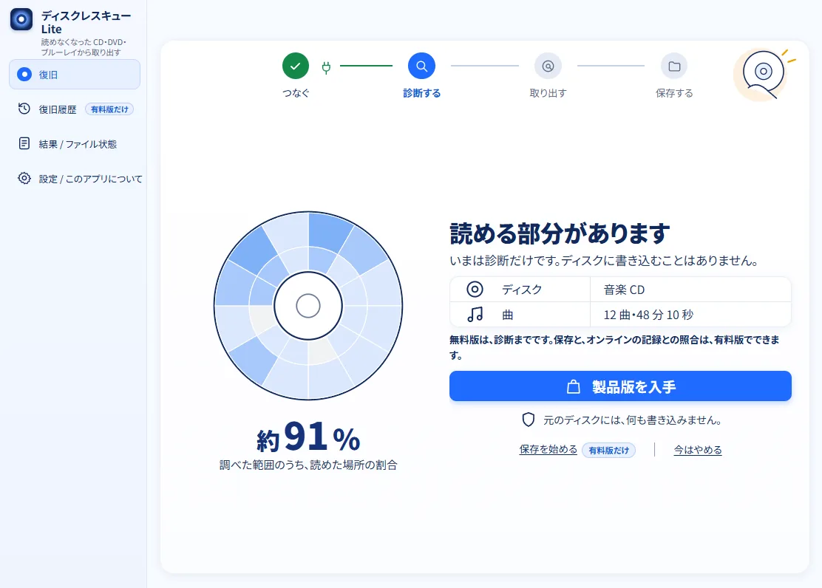Click the 今はやめる link
Screen dimensions: 822x588
(x=698, y=450)
